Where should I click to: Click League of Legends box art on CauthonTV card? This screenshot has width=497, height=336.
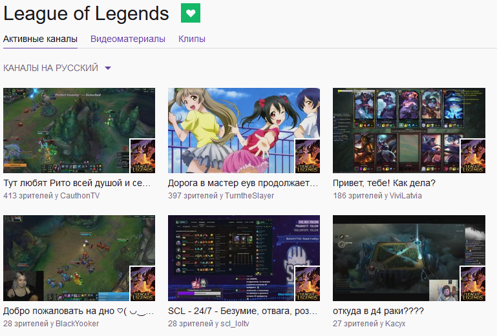[143, 156]
